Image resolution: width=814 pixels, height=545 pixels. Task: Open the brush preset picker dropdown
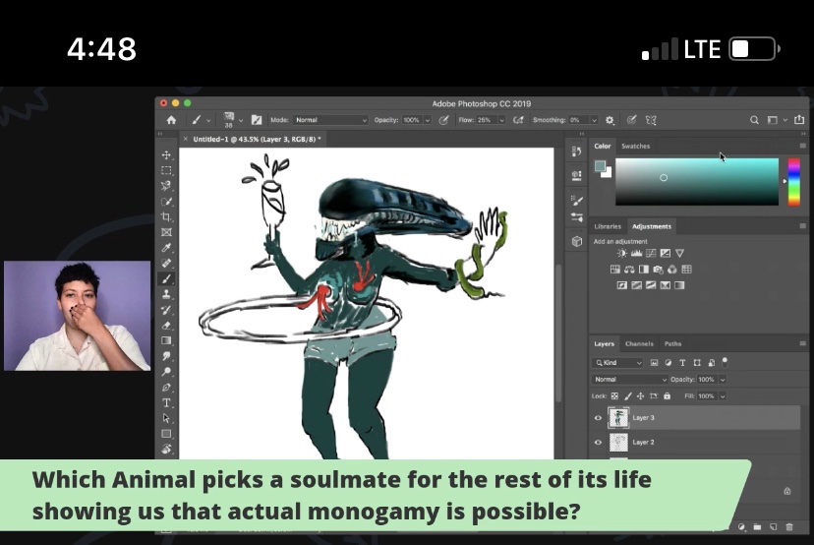[240, 120]
